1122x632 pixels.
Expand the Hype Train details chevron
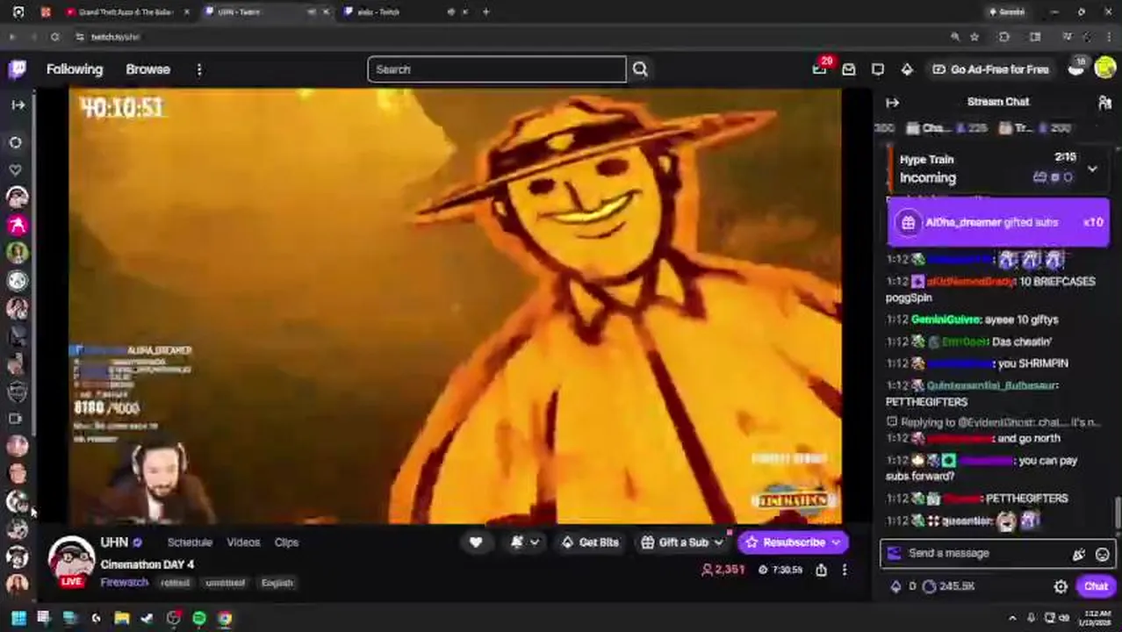pos(1092,169)
